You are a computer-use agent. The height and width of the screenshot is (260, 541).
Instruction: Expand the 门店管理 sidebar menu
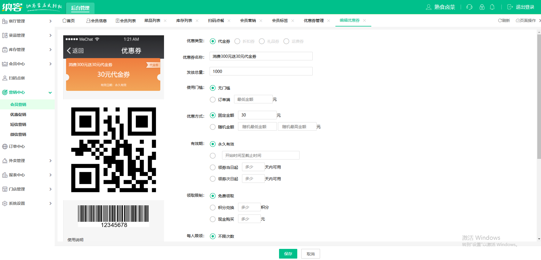point(50,189)
